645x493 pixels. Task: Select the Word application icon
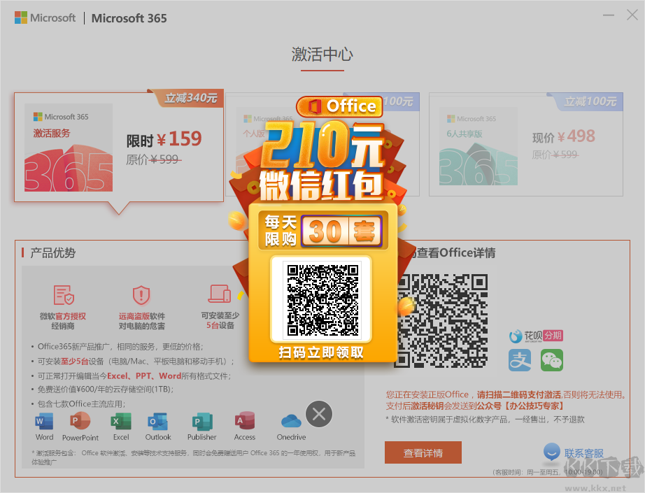click(x=43, y=420)
